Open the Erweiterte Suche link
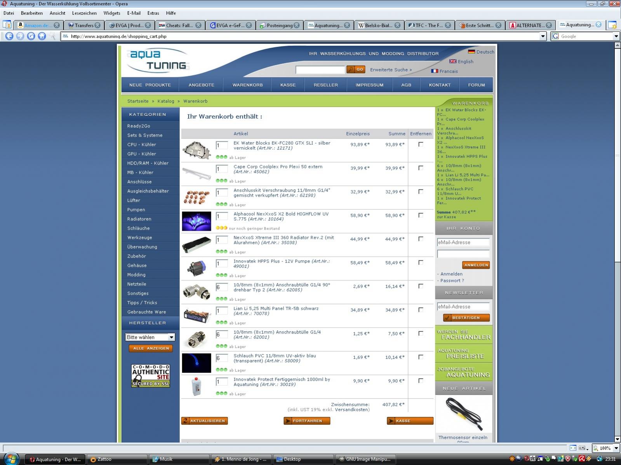The width and height of the screenshot is (621, 465). tap(391, 70)
